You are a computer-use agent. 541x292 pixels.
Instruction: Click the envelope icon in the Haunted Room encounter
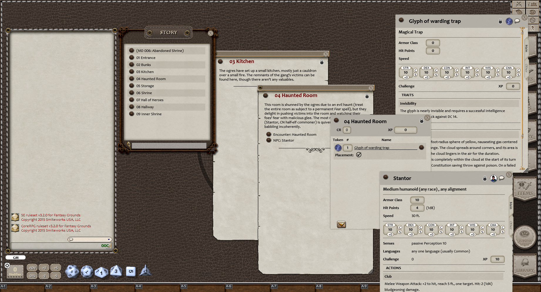[x=341, y=224]
